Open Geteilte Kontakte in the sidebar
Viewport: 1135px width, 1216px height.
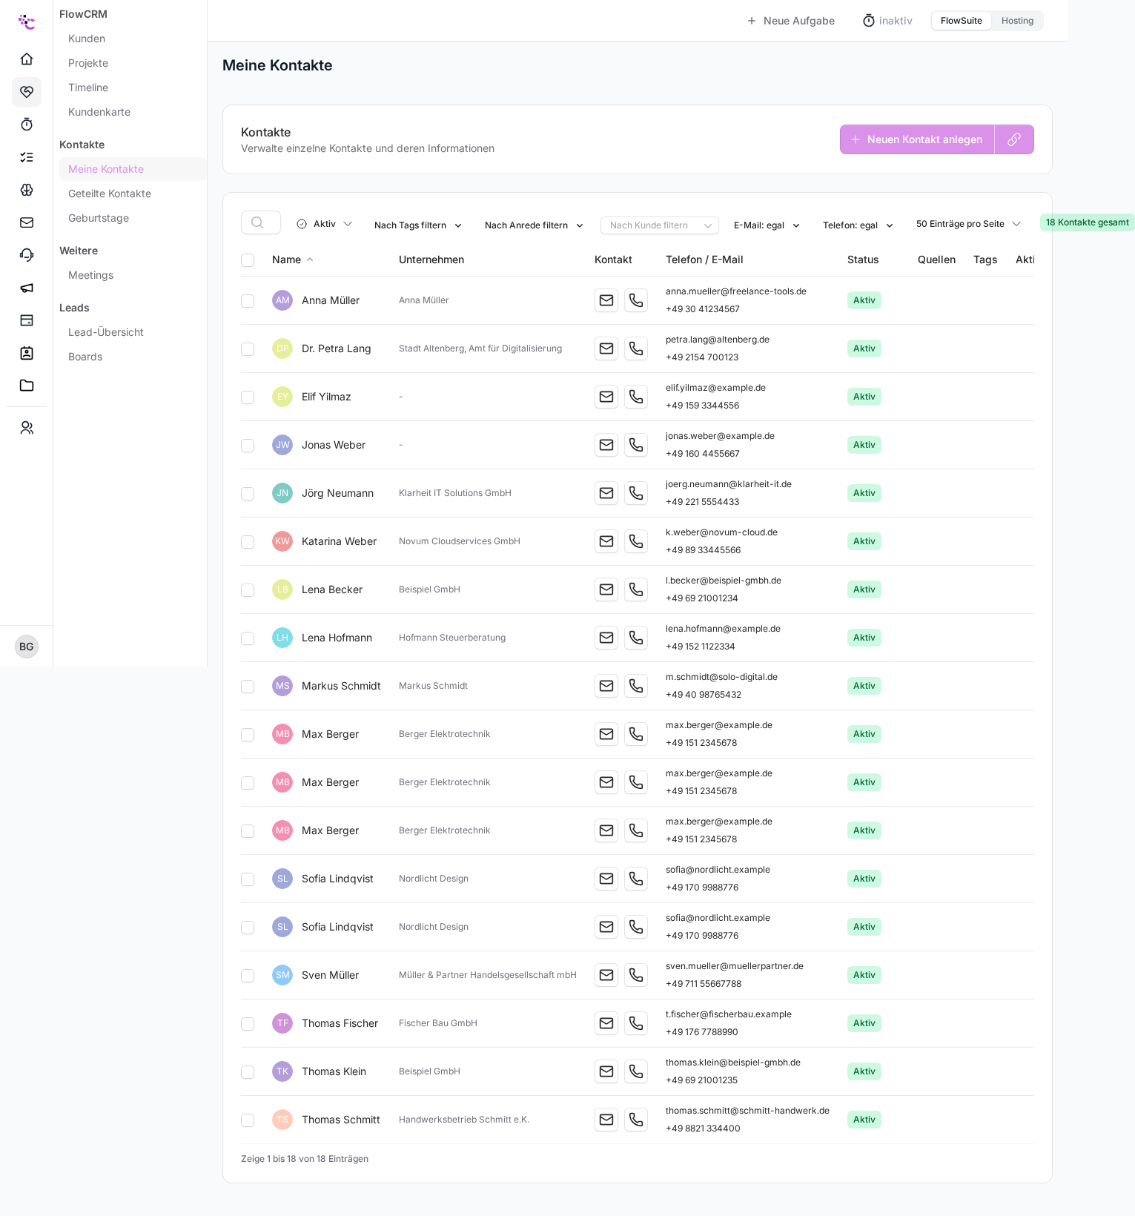point(110,194)
